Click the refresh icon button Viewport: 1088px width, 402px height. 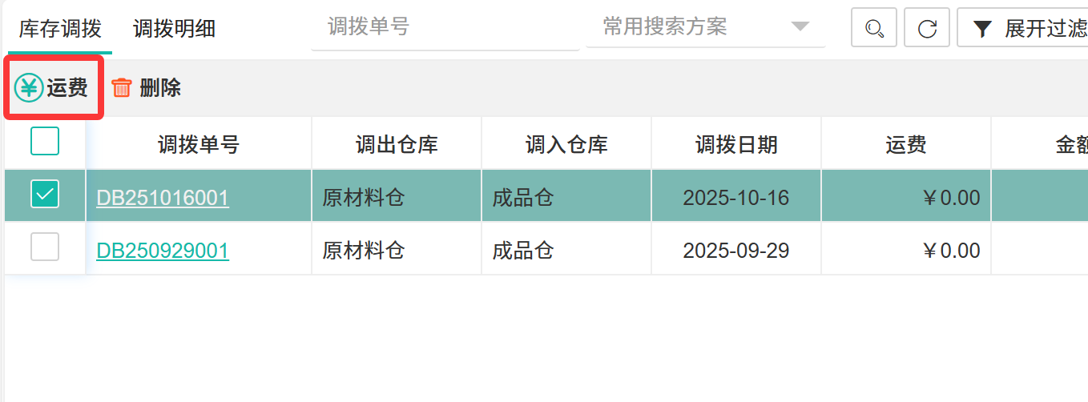click(x=927, y=29)
